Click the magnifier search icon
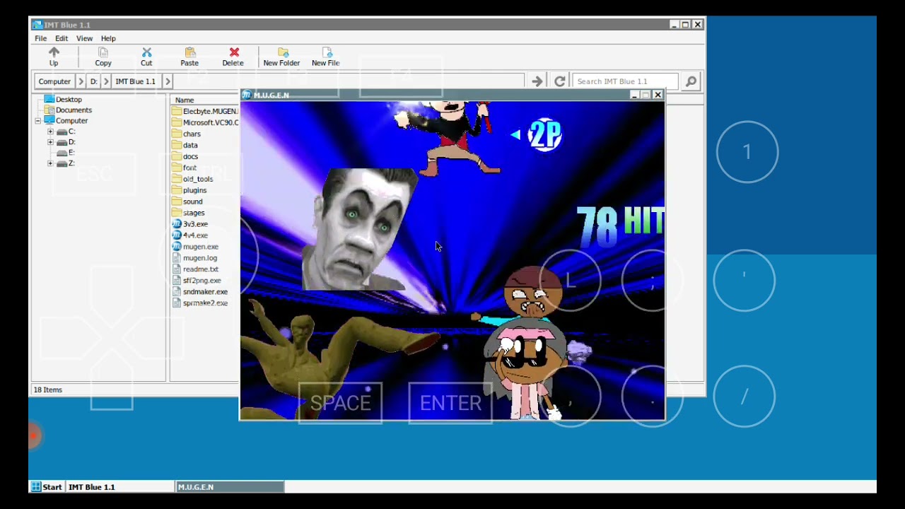Image resolution: width=905 pixels, height=509 pixels. [691, 81]
